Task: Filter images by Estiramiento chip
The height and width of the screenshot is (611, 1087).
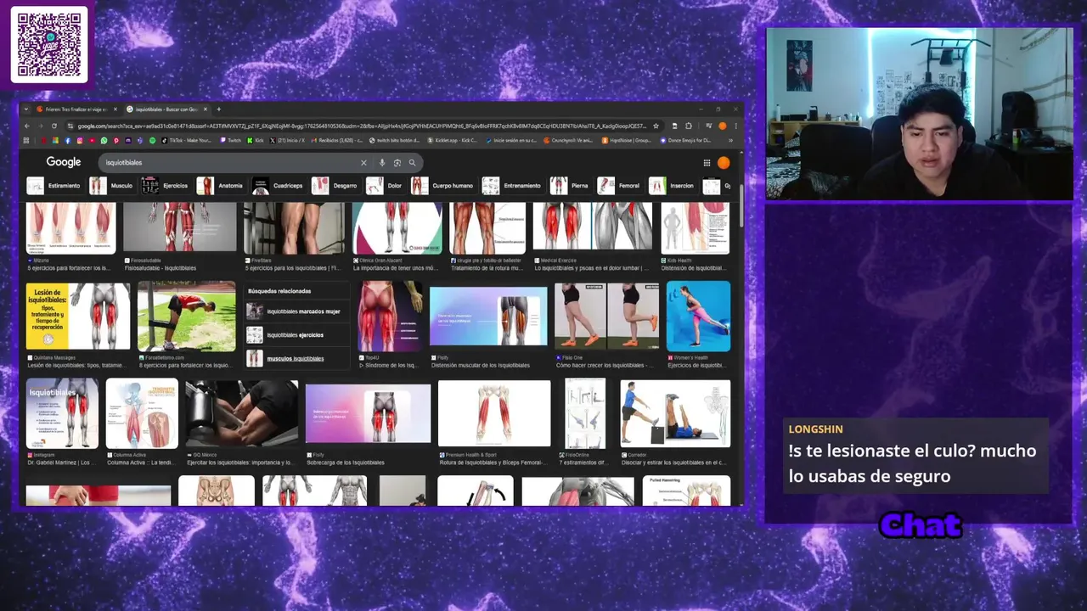Action: 54,186
